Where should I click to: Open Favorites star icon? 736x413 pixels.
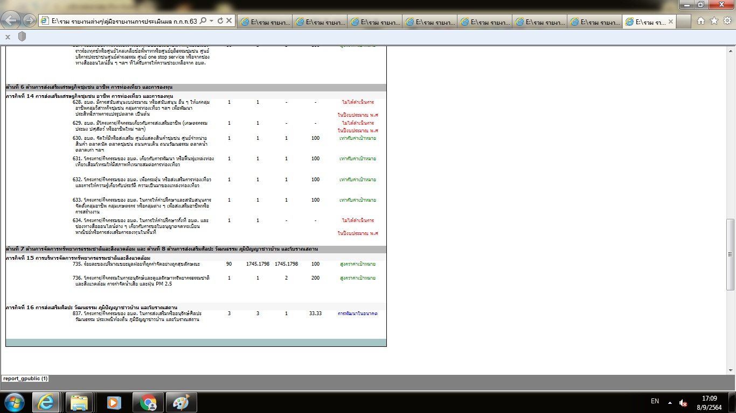[714, 21]
